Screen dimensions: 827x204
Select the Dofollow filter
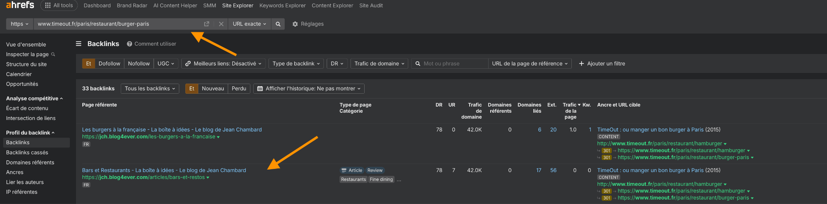tap(109, 63)
